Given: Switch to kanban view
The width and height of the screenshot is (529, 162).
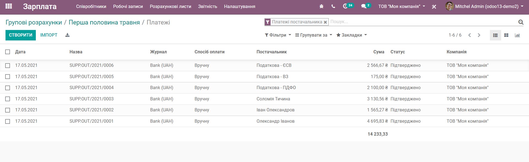Looking at the screenshot, I should point(506,35).
